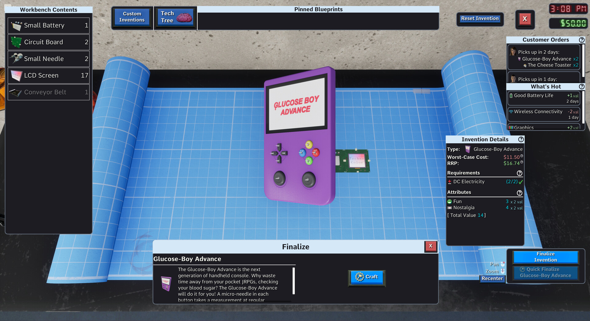
Task: Pick the Small Needle icon
Action: [16, 59]
